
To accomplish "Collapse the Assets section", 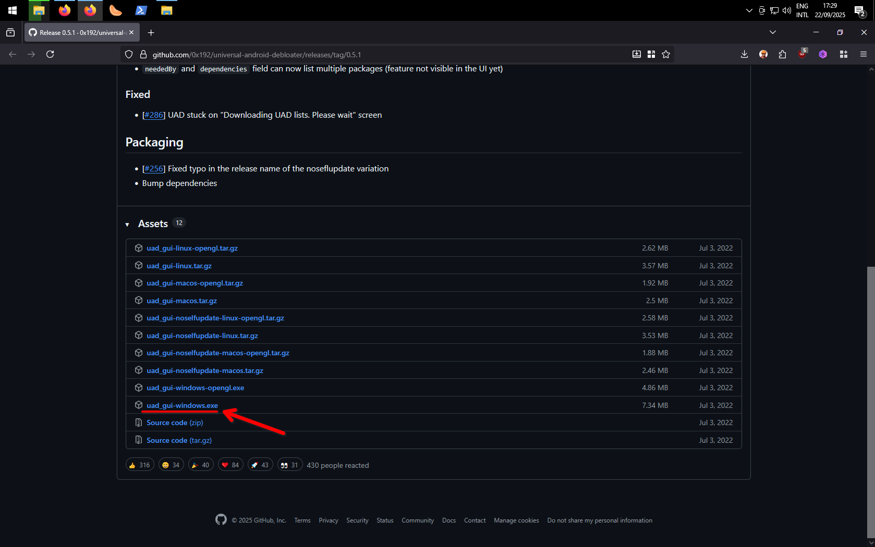I will pyautogui.click(x=127, y=225).
